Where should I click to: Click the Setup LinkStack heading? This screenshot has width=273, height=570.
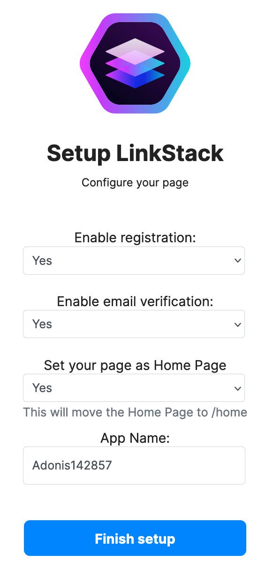[135, 153]
